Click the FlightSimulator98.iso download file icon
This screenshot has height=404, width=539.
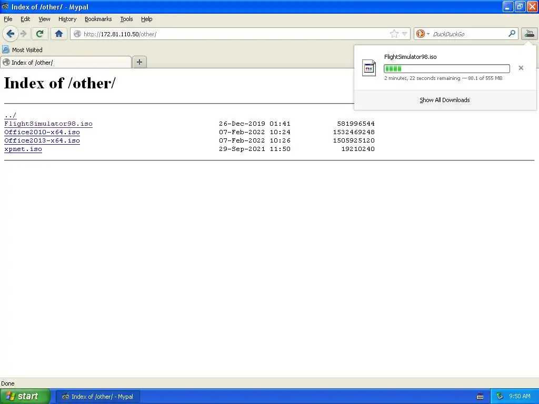pyautogui.click(x=369, y=68)
